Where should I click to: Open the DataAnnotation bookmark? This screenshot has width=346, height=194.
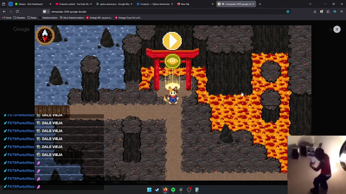48,18
